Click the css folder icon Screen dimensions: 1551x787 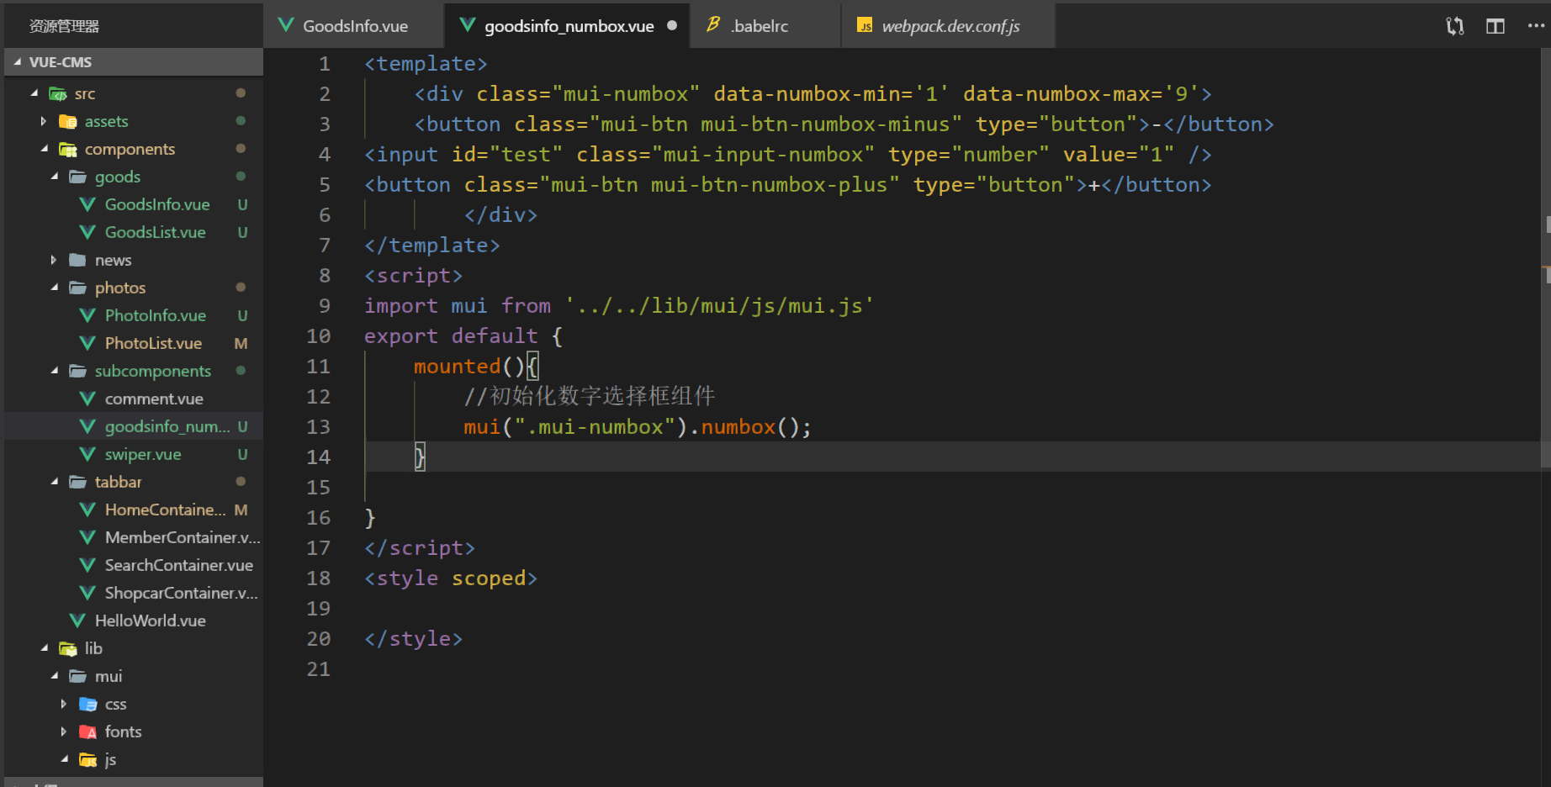pyautogui.click(x=87, y=704)
